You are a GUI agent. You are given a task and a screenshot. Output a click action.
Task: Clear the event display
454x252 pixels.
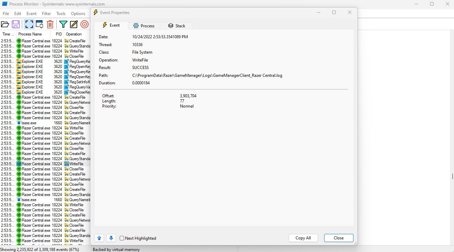[50, 24]
